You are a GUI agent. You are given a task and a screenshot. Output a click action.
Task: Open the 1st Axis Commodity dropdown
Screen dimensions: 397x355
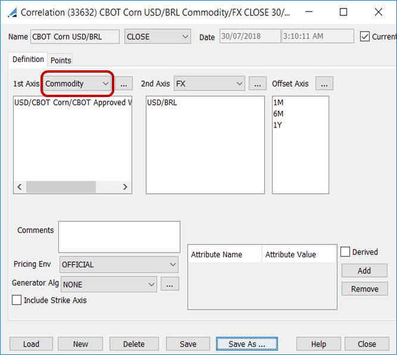77,83
